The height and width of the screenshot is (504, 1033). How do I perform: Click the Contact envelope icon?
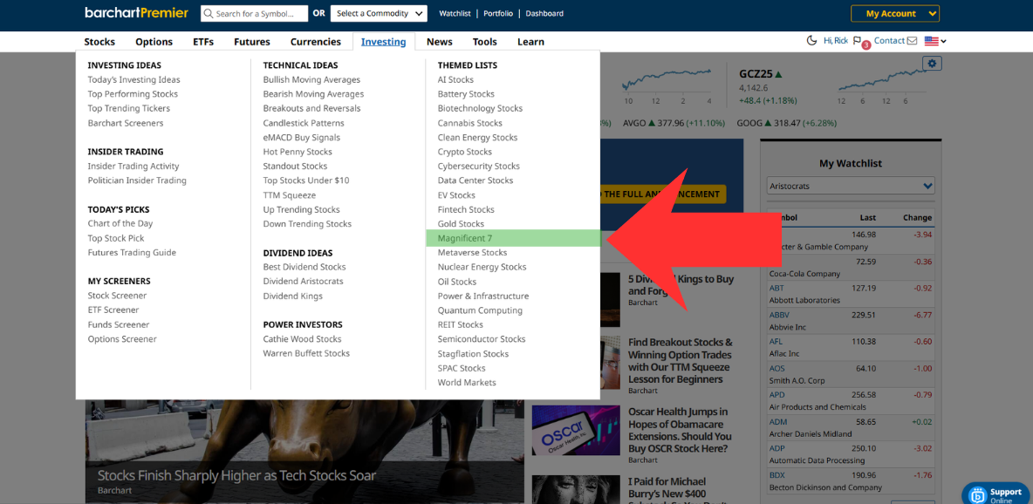[x=912, y=41]
